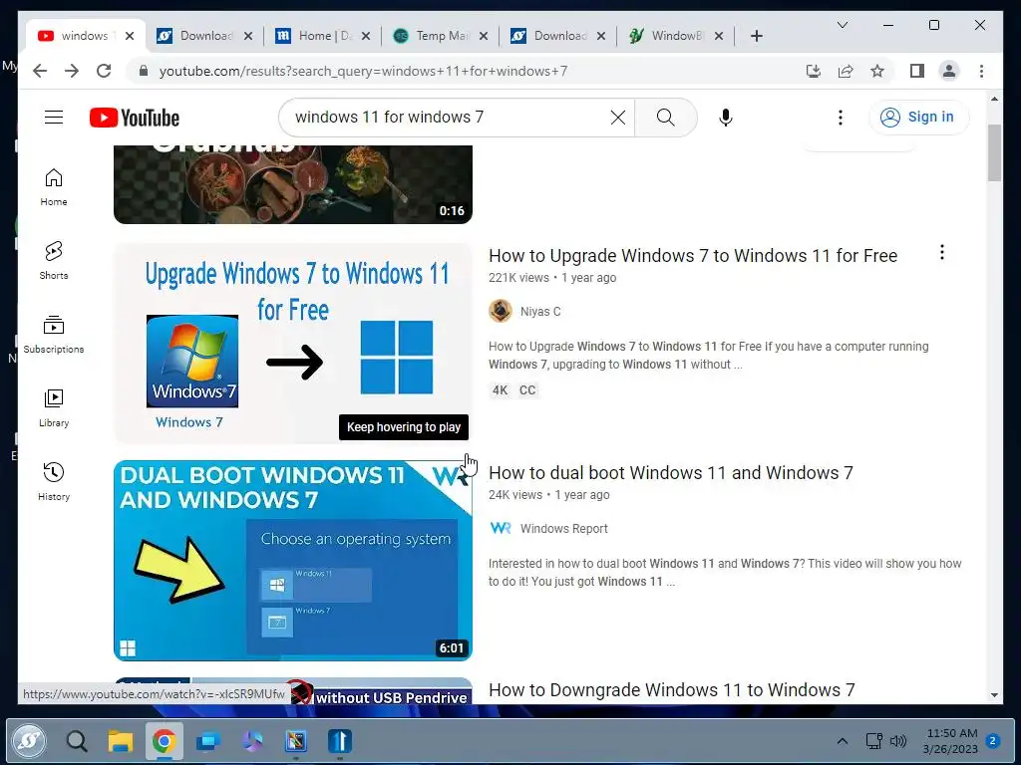Click the page vertical scrollbar thumb

(994, 152)
